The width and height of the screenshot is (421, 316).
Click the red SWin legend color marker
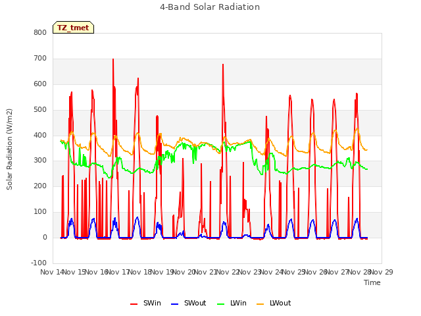pos(134,304)
